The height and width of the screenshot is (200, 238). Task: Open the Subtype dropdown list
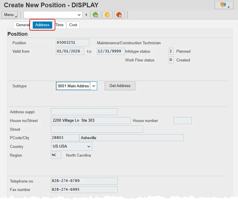point(93,86)
